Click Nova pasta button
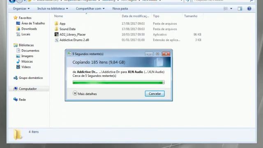Viewport: 263px width, 148px height. tap(120, 9)
